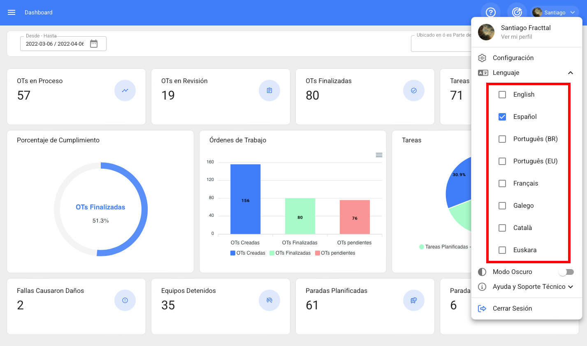Click the Equipos Detenidos icon
Viewport: 587px width, 346px height.
pos(269,300)
